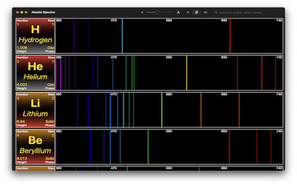Click the magnifying glass search icon

tap(216, 12)
